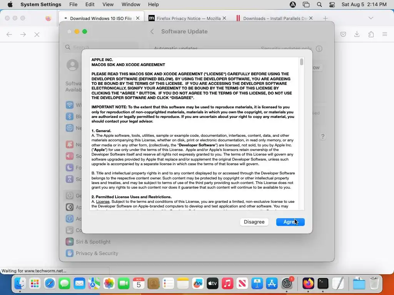Open Firefox Pocket save icon
This screenshot has width=394, height=295.
343,34
